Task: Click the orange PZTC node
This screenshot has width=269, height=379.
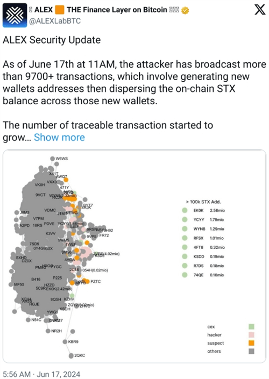Action: click(87, 281)
